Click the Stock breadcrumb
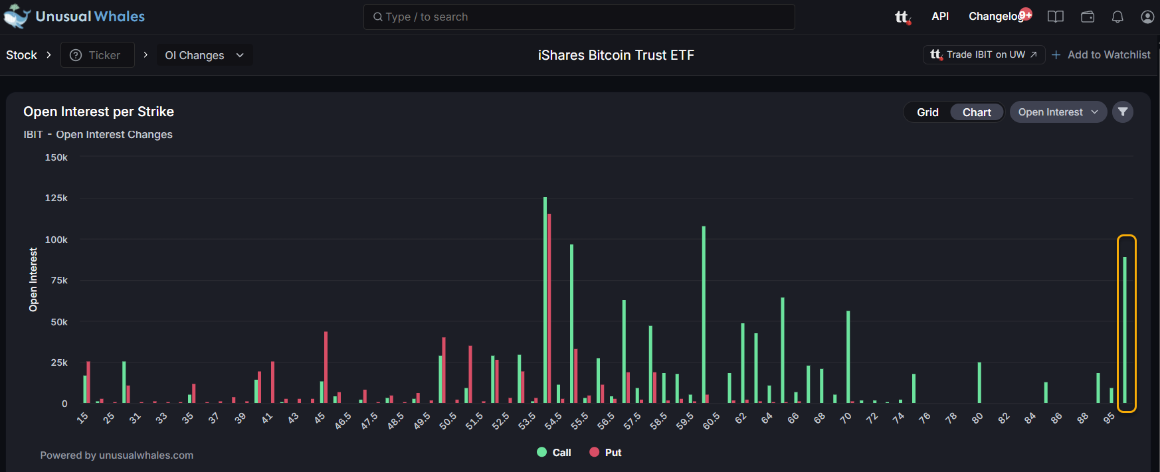This screenshot has width=1160, height=472. 22,55
